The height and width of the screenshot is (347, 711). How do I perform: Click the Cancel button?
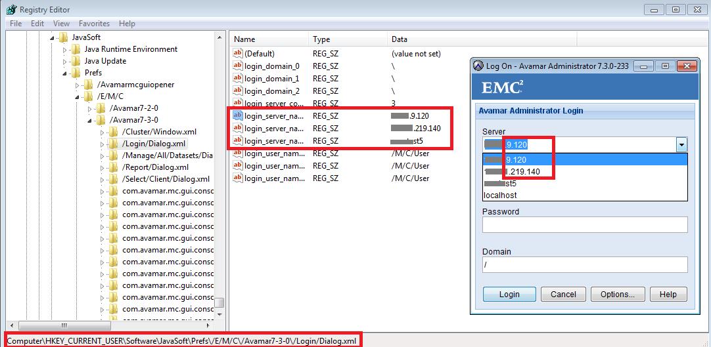point(563,295)
